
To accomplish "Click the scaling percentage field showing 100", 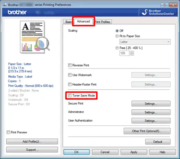I will tap(124, 53).
